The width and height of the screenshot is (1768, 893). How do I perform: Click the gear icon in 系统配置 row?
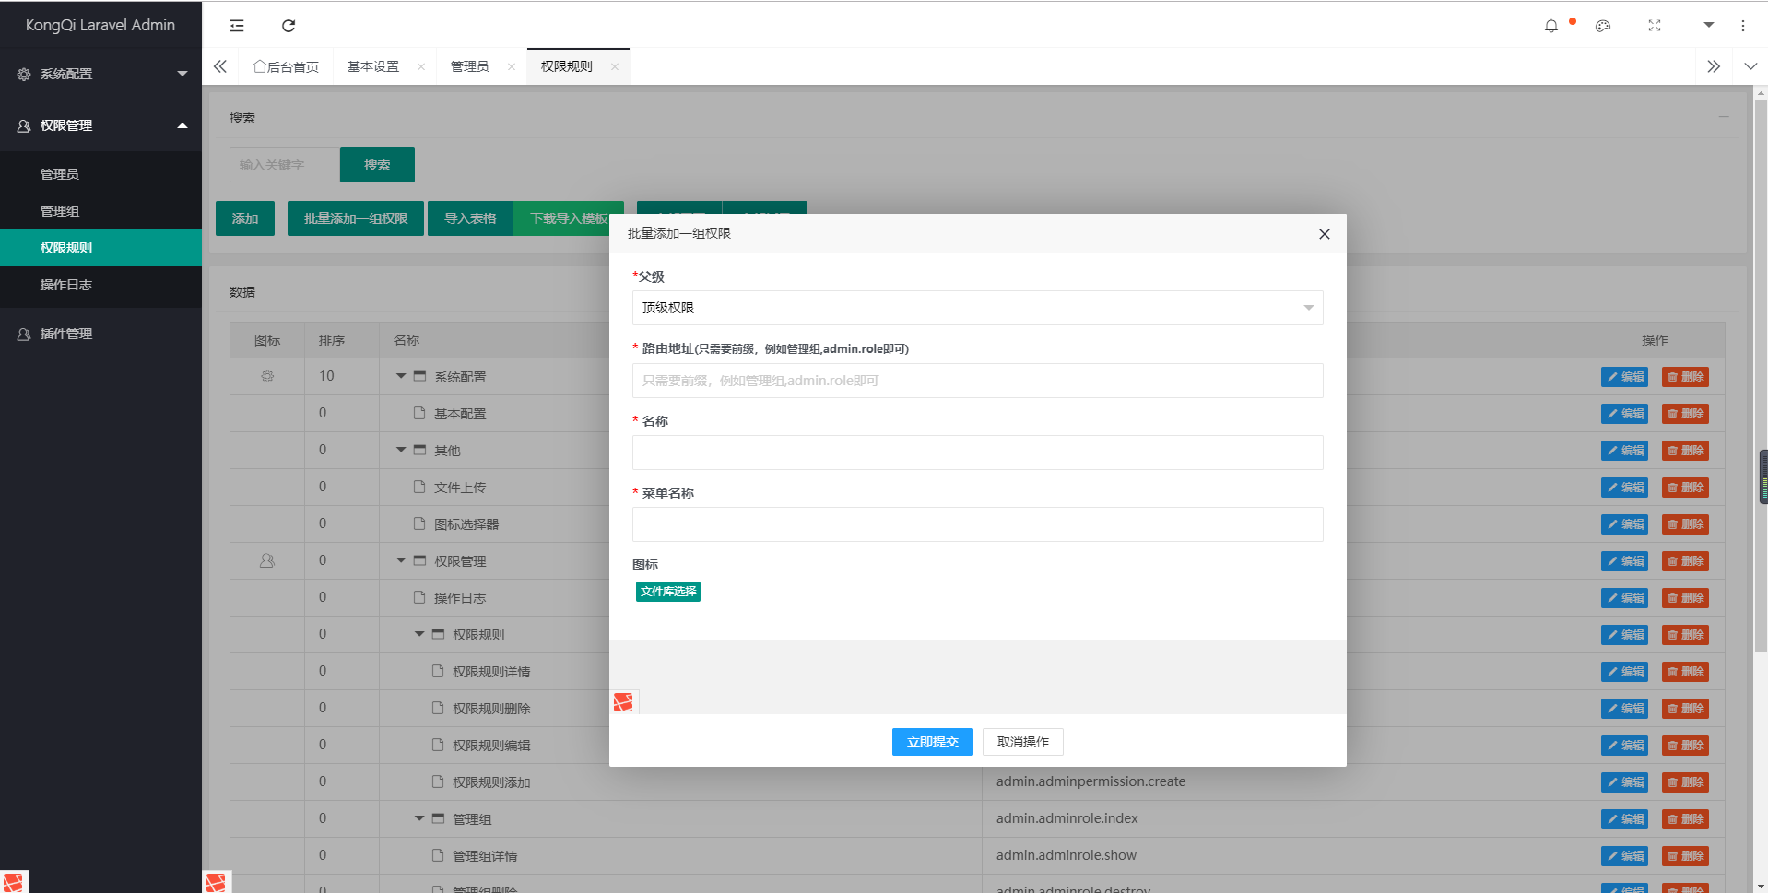click(267, 376)
